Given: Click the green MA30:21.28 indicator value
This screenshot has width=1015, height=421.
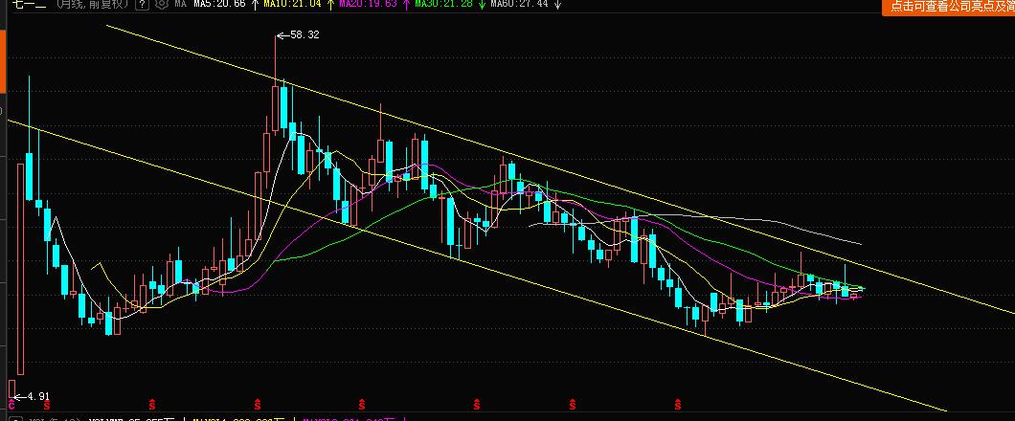Looking at the screenshot, I should click(x=443, y=4).
